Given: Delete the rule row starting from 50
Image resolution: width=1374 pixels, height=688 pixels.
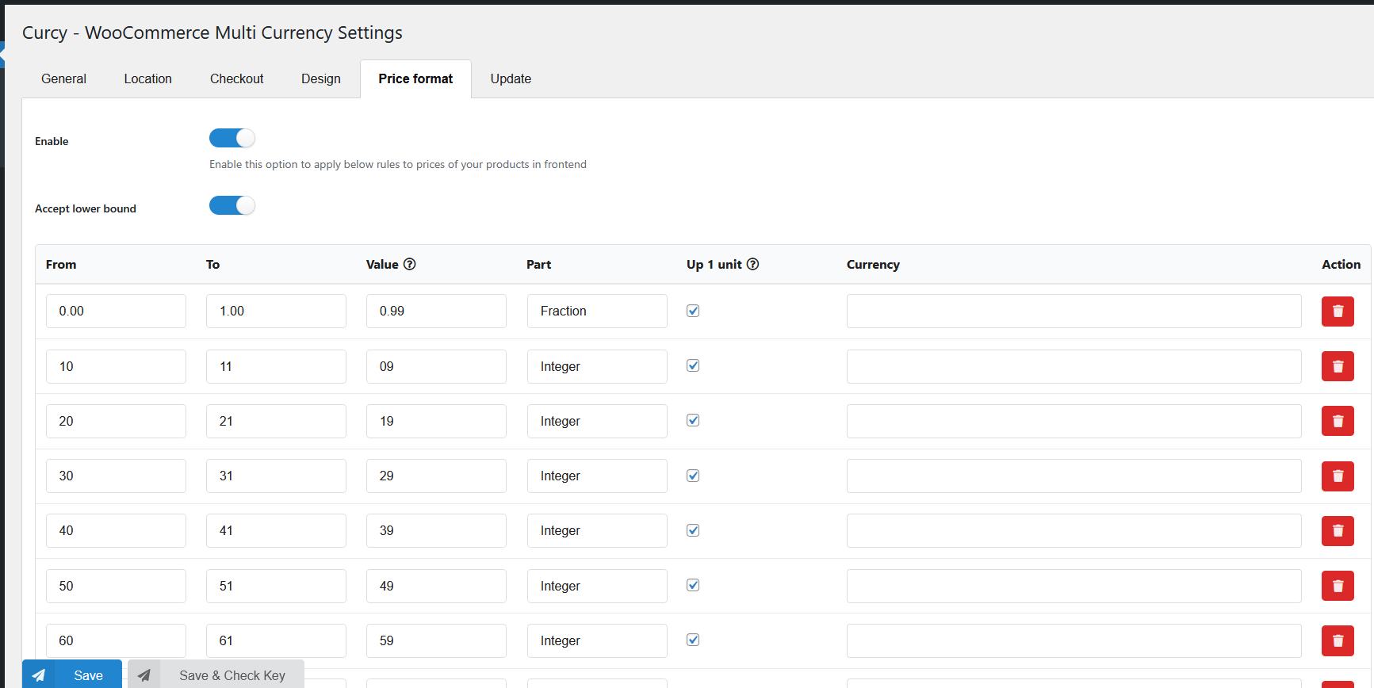Looking at the screenshot, I should click(x=1338, y=586).
